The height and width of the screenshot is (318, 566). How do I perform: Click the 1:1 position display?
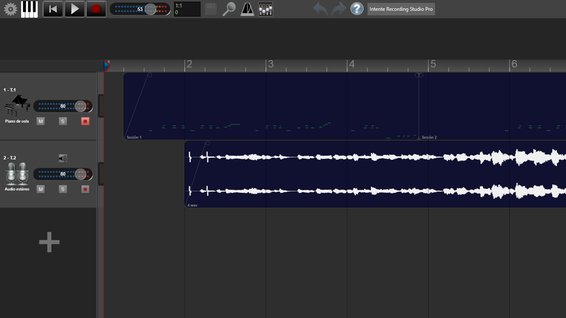187,9
